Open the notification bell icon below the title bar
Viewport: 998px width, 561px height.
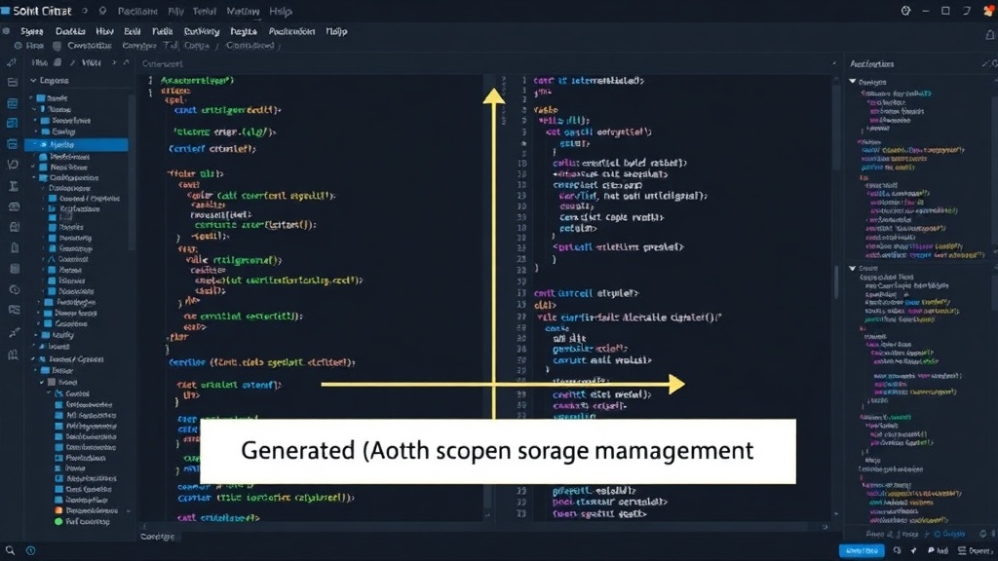(990, 35)
